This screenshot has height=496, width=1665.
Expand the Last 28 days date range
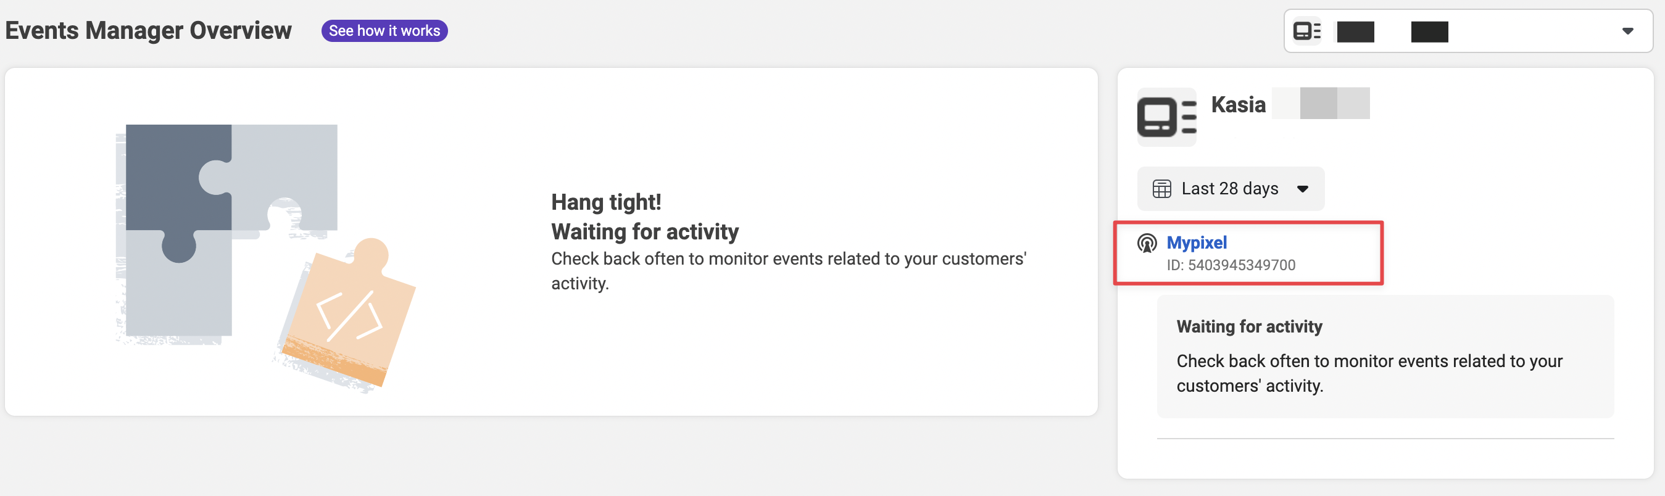[1230, 189]
